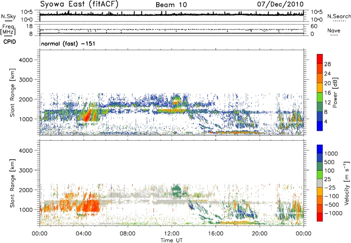Click the 'Time UT' axis title

click(x=172, y=240)
